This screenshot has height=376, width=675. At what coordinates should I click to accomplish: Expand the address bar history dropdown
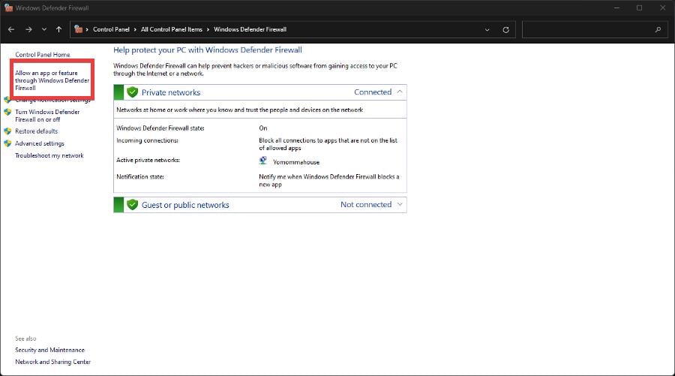487,30
